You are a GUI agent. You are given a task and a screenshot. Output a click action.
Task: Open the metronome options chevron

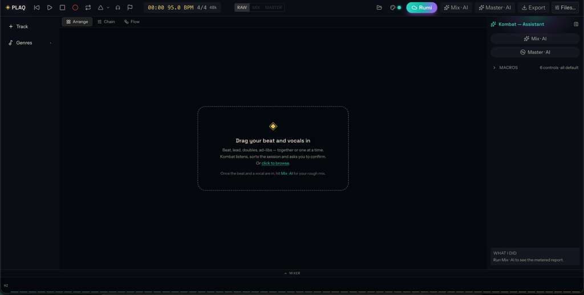pos(108,7)
